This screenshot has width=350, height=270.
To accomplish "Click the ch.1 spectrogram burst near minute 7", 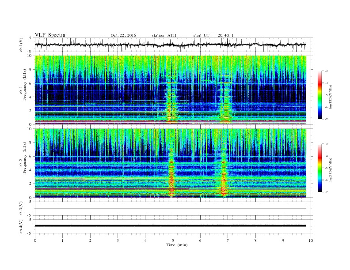I will [x=225, y=100].
